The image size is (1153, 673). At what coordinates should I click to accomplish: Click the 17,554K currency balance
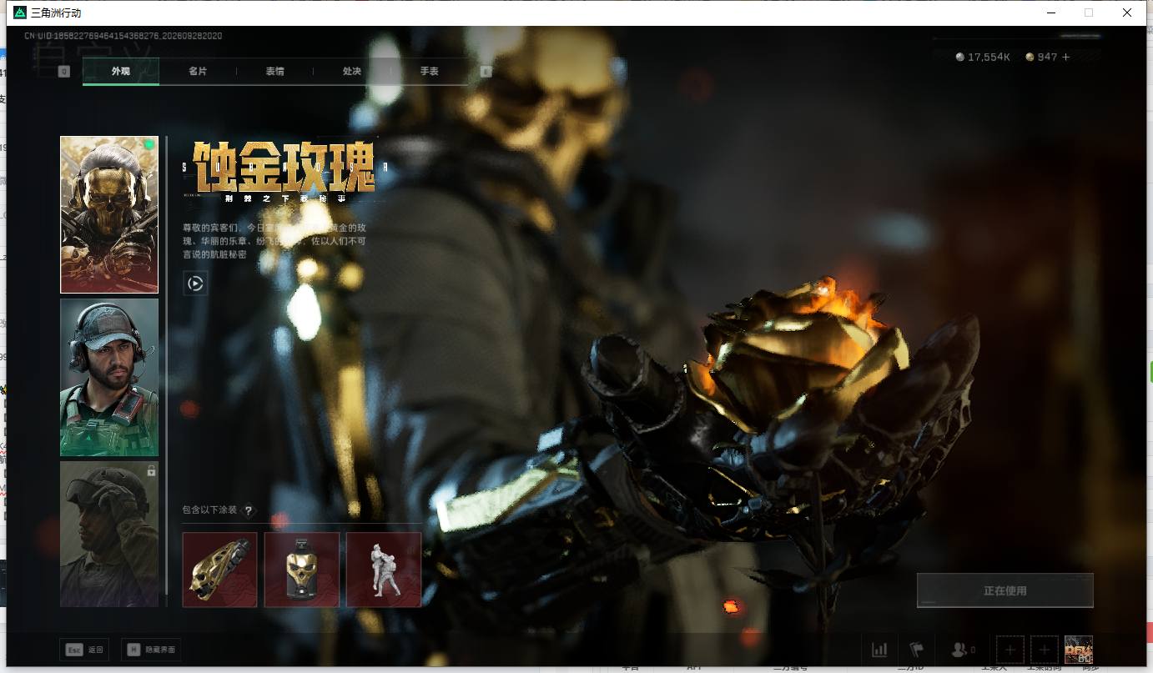pyautogui.click(x=989, y=57)
